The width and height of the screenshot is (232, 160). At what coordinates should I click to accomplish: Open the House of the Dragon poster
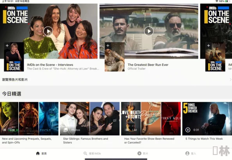pos(29,119)
